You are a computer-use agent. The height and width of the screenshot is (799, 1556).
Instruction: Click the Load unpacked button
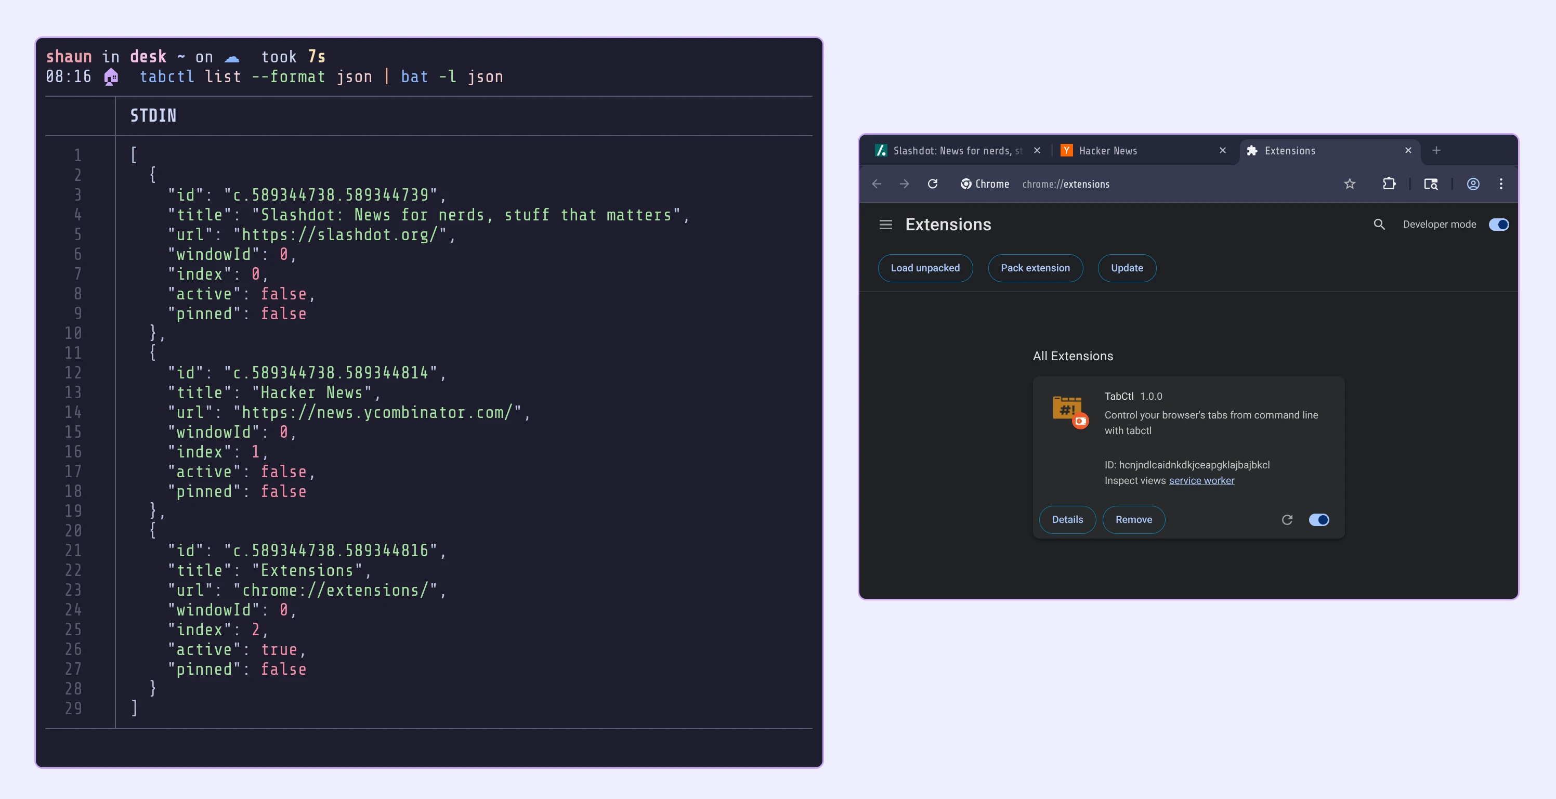(925, 268)
